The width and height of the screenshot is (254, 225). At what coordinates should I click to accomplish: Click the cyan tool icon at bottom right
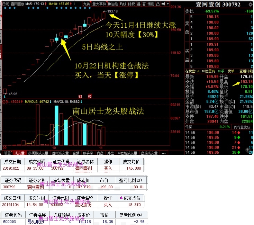pos(250,150)
